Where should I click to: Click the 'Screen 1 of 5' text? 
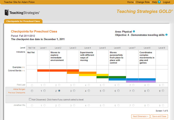tap(162, 111)
